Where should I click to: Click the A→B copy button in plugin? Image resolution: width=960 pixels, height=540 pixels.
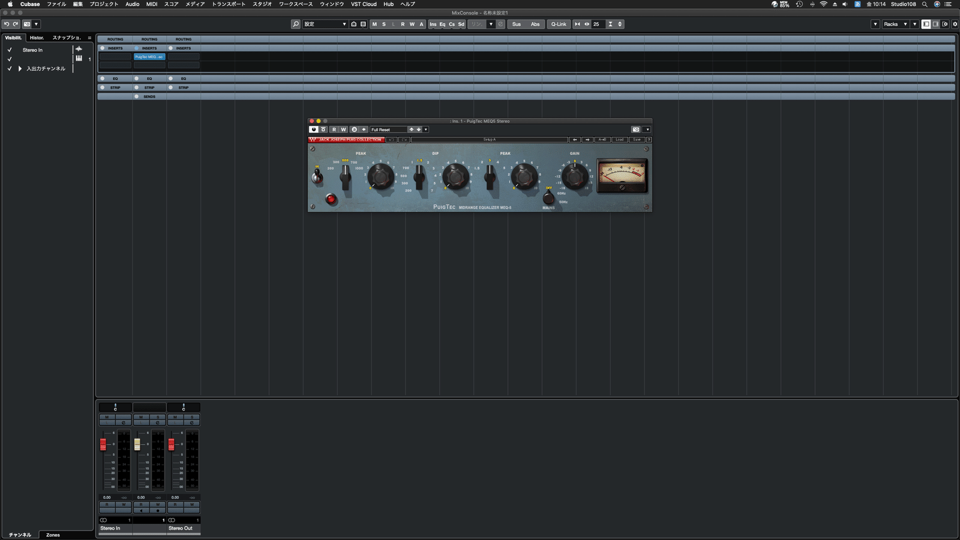coord(602,139)
